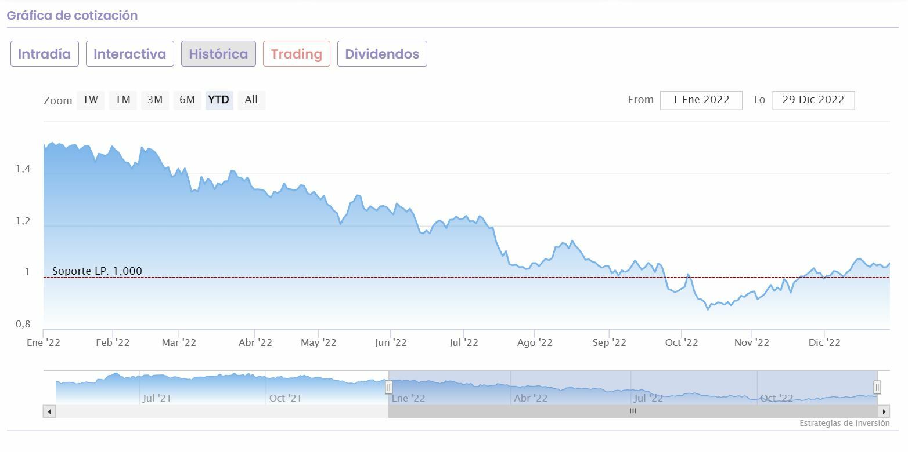This screenshot has height=452, width=908.
Task: Open the Trading chart tab
Action: tap(296, 54)
